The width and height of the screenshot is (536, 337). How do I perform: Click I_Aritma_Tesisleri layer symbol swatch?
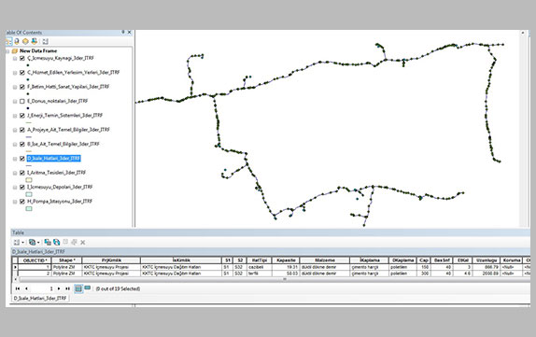(x=29, y=180)
